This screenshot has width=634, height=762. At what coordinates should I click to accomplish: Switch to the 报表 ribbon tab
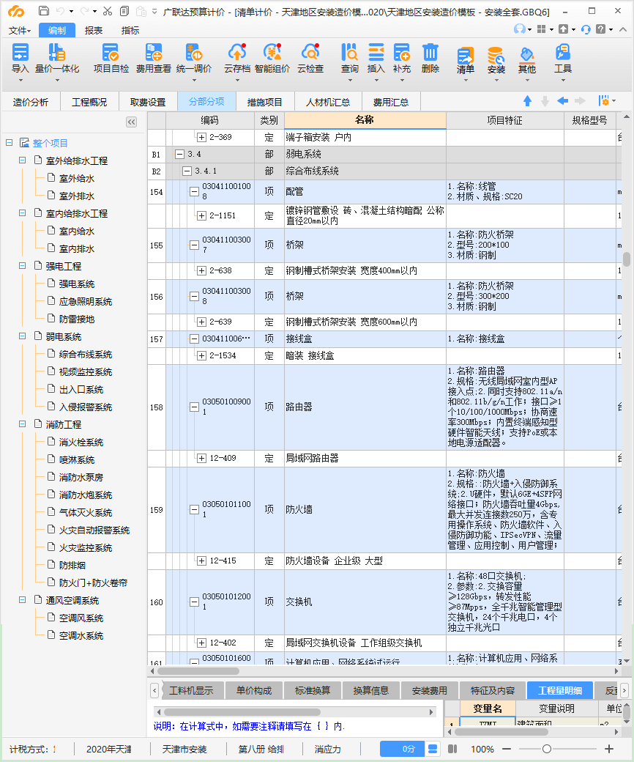tap(94, 30)
